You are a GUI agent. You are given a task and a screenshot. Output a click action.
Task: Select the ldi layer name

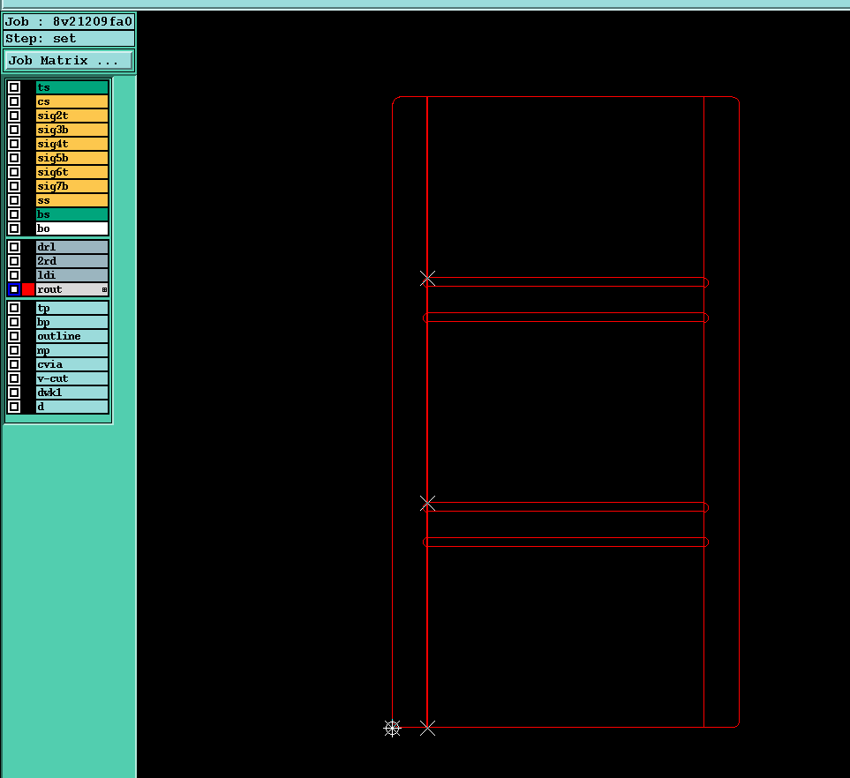(72, 274)
